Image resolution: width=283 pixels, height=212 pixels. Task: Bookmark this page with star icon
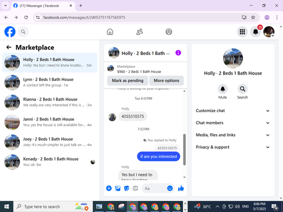coord(253,18)
